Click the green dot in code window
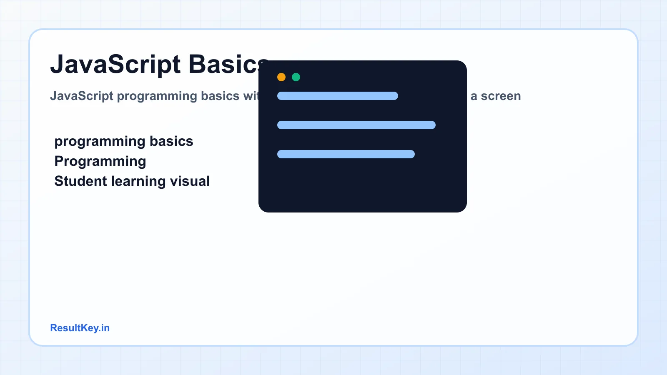 click(x=296, y=77)
